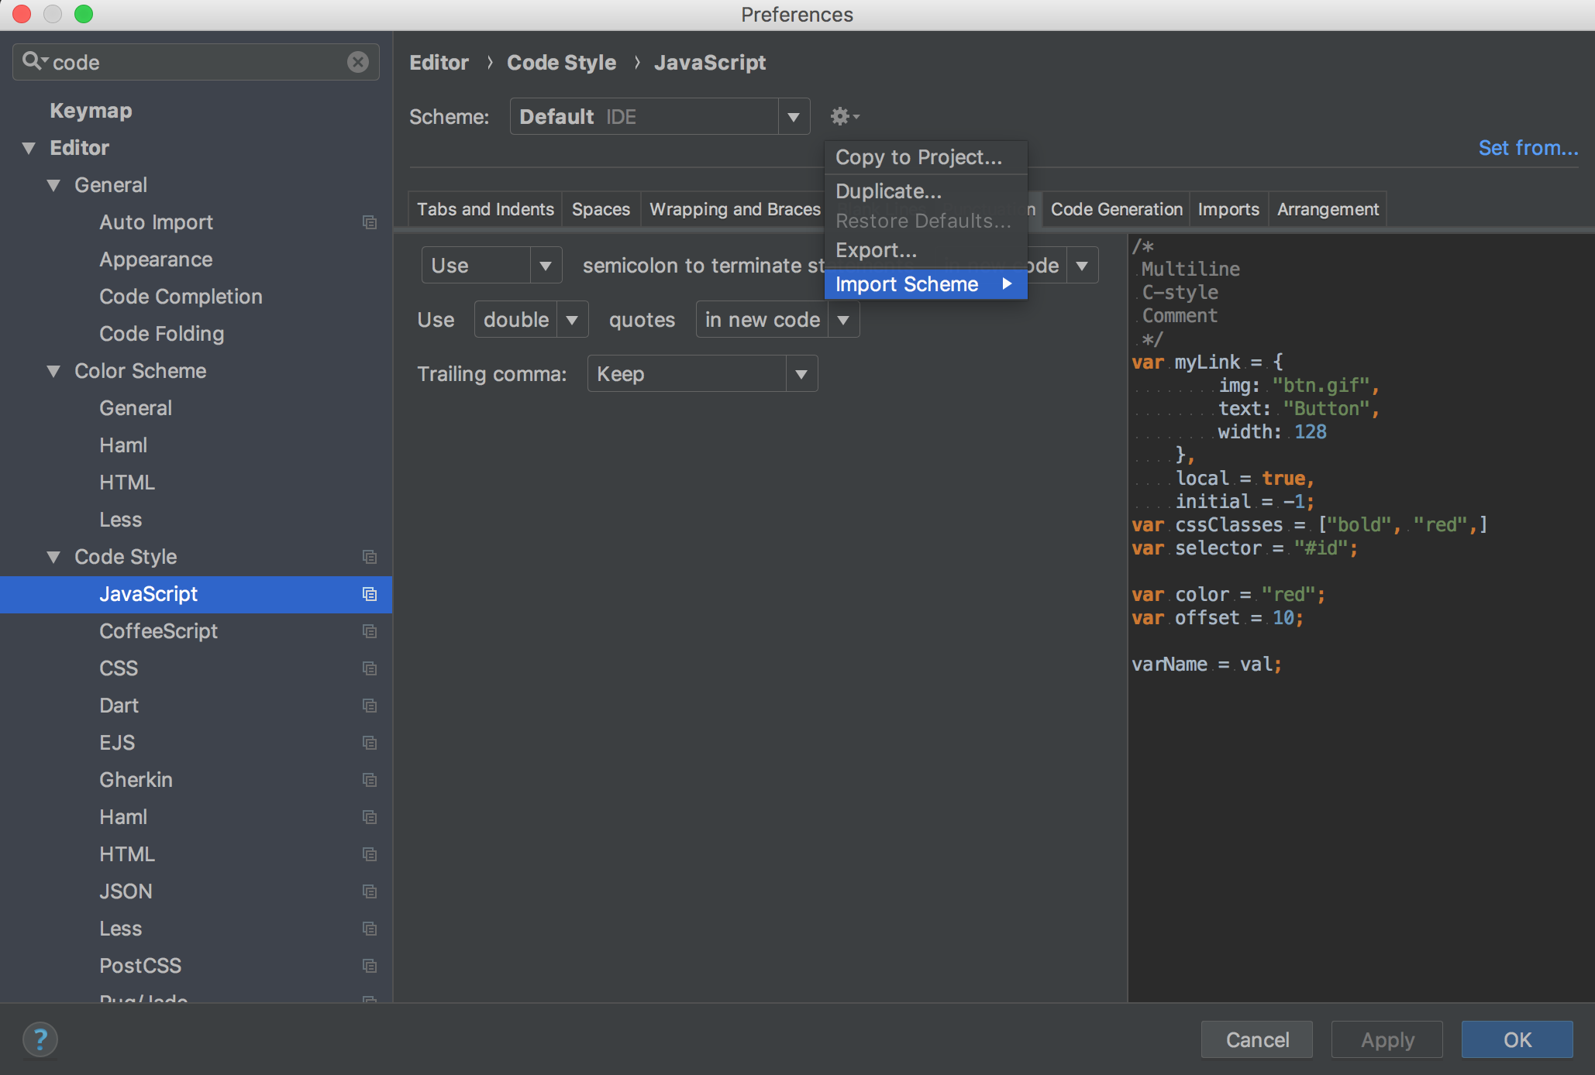Image resolution: width=1595 pixels, height=1075 pixels.
Task: Click the copy icon beside Code Style
Action: click(x=370, y=557)
